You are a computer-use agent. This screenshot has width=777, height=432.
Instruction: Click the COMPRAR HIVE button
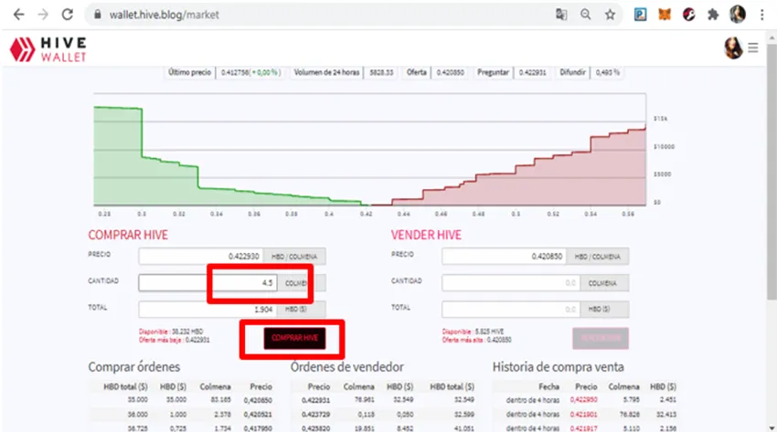294,338
